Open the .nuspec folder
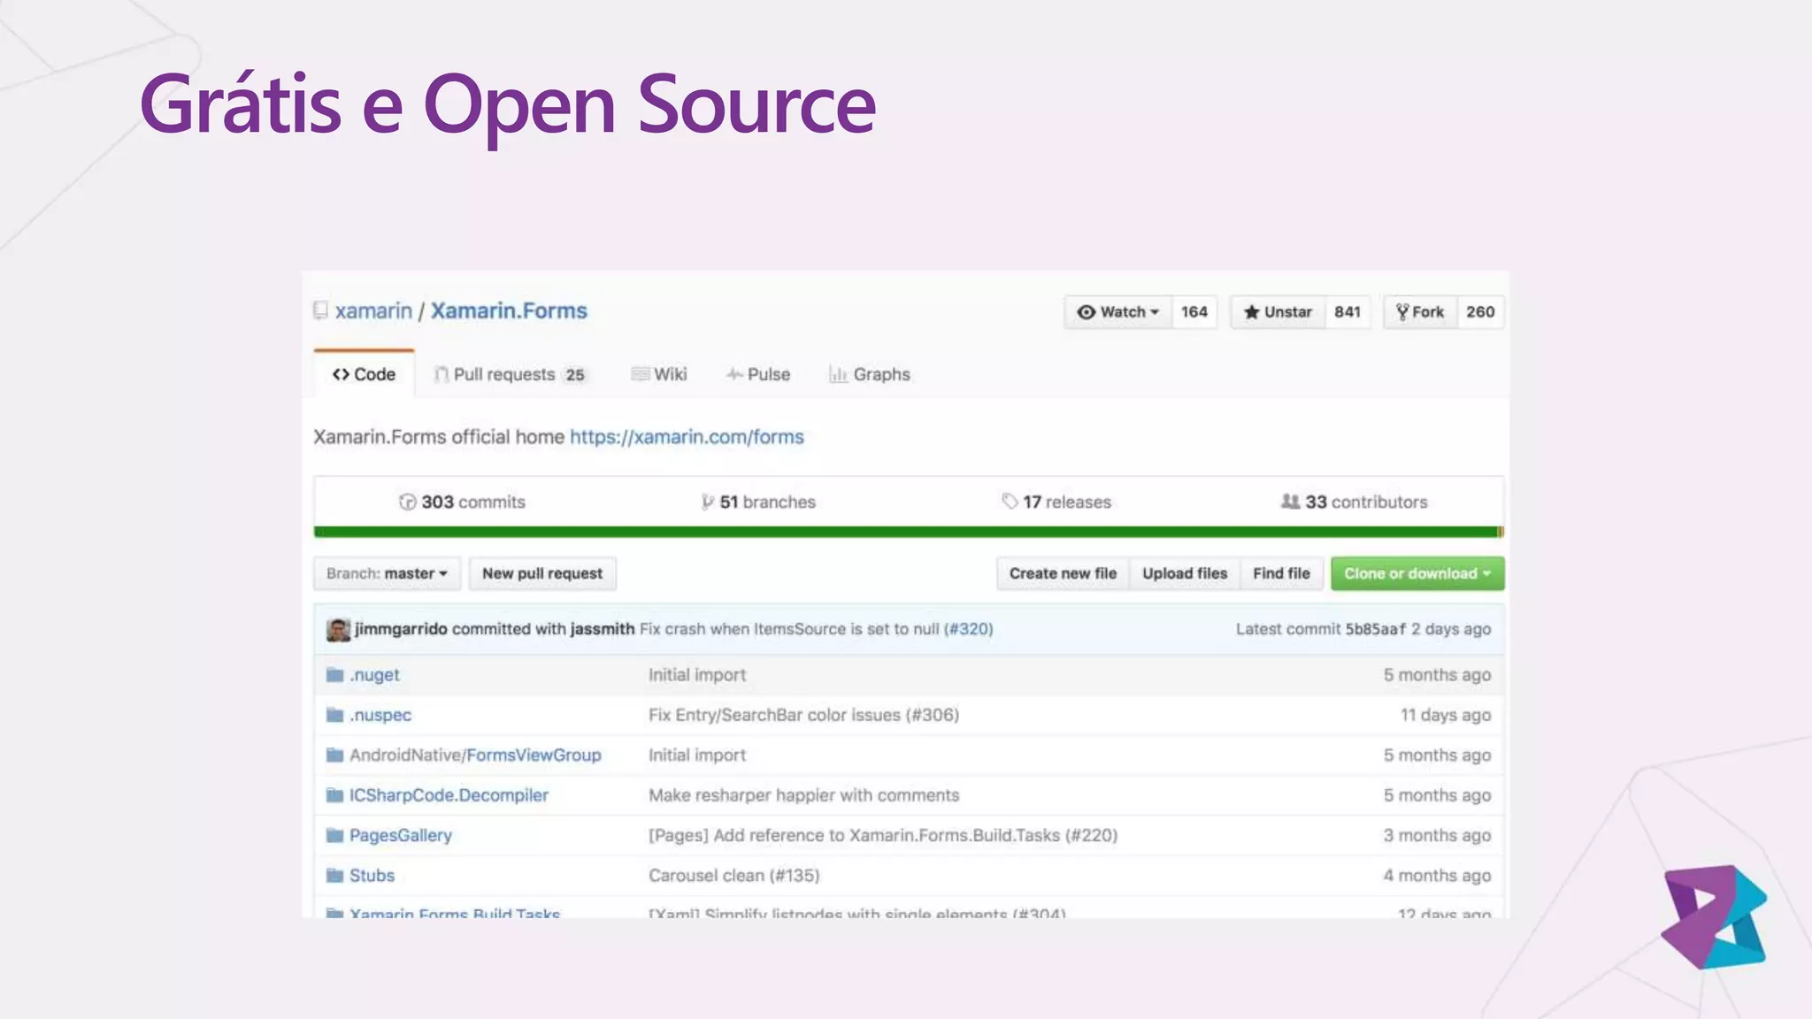1812x1019 pixels. pos(380,715)
